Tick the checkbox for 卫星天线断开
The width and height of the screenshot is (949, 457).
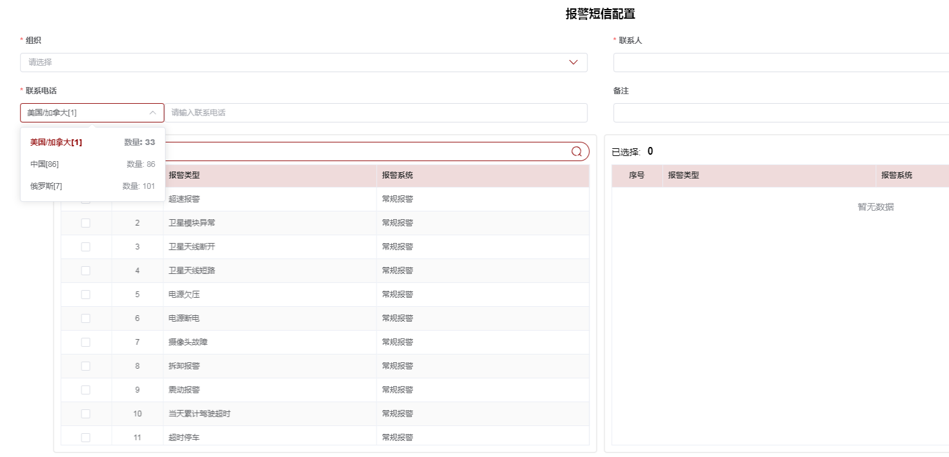[x=86, y=247]
